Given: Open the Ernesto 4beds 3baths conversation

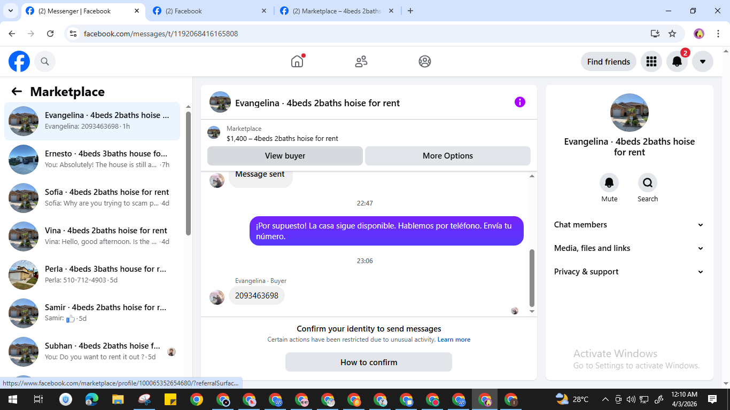Looking at the screenshot, I should [92, 160].
